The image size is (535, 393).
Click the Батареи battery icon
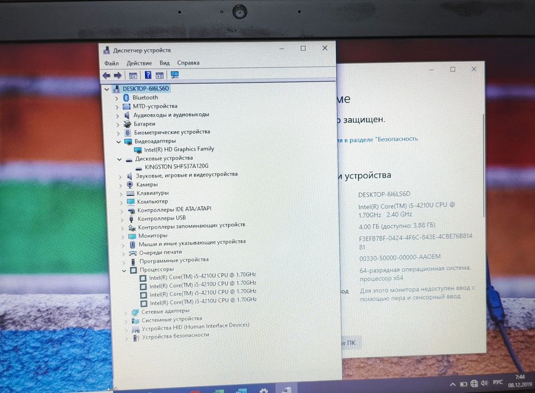click(x=127, y=124)
